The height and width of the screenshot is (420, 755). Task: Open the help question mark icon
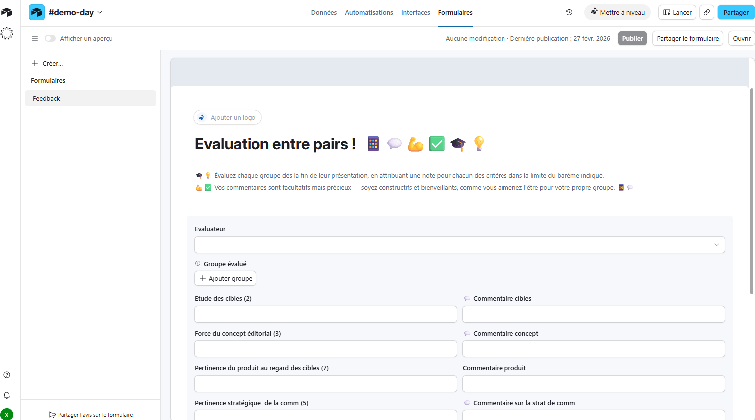7,375
